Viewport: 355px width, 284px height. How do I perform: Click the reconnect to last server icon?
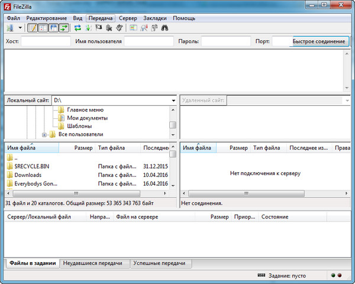click(x=119, y=28)
